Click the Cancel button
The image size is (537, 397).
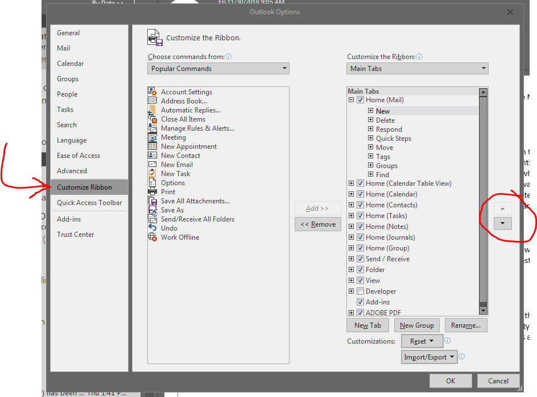click(x=498, y=381)
